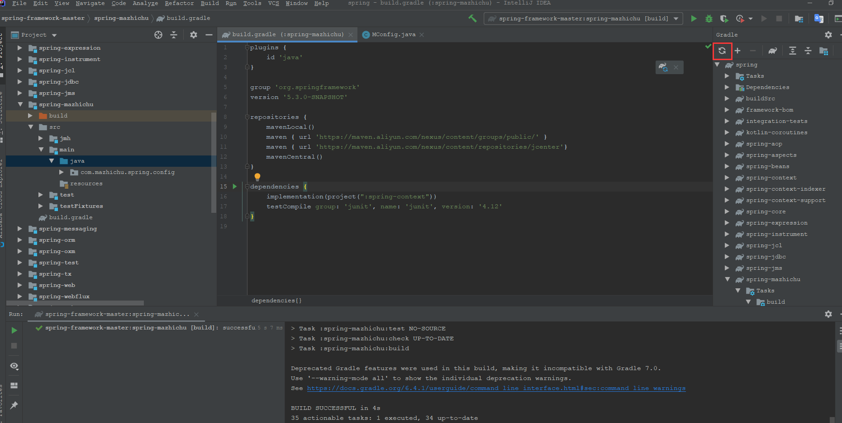Open Project panel settings gear
Screen dimensions: 842x423
click(194, 35)
